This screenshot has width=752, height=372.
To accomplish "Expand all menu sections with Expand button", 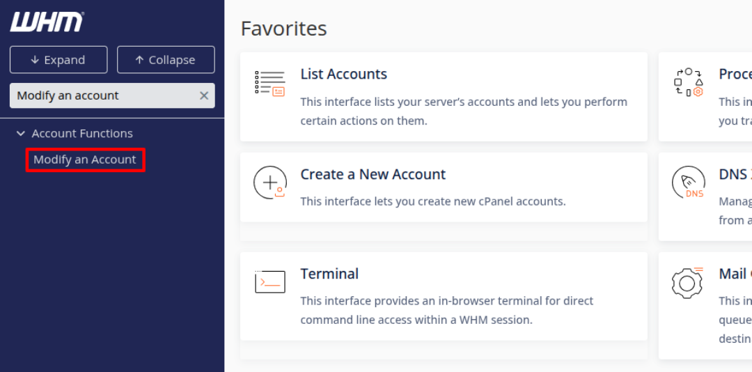I will point(58,59).
